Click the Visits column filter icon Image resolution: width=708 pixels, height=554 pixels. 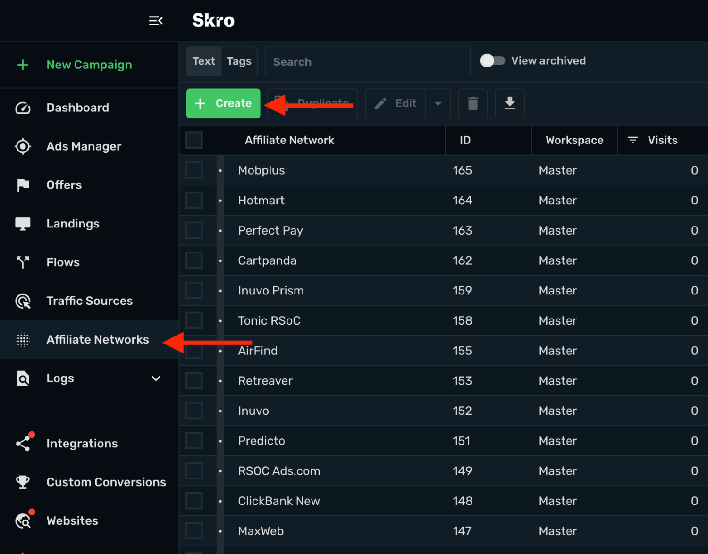point(633,140)
